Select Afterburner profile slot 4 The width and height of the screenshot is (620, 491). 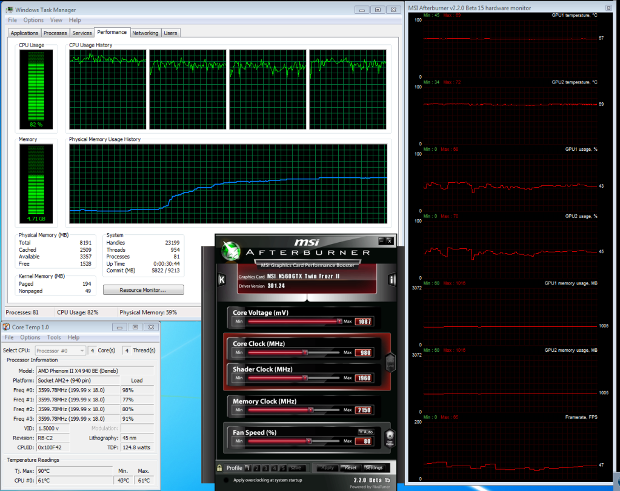[274, 468]
